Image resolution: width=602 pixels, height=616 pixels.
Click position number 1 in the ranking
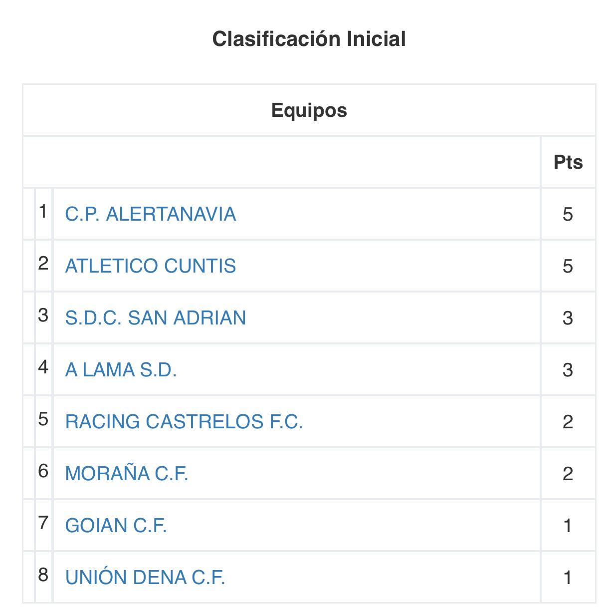(43, 211)
